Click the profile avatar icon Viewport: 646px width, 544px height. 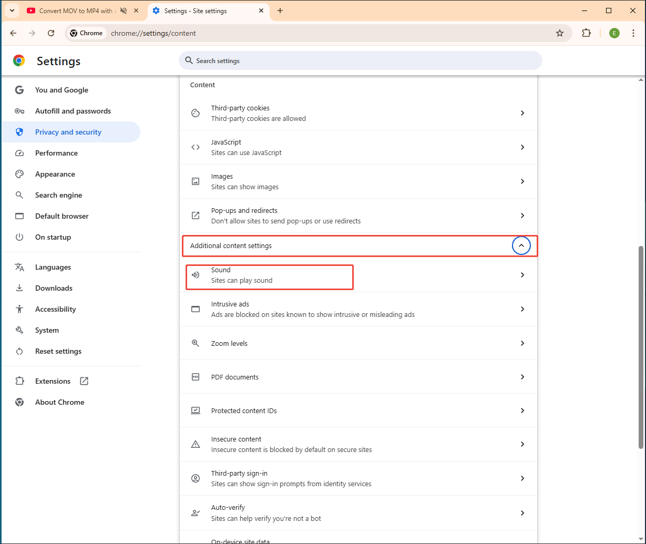(x=614, y=33)
